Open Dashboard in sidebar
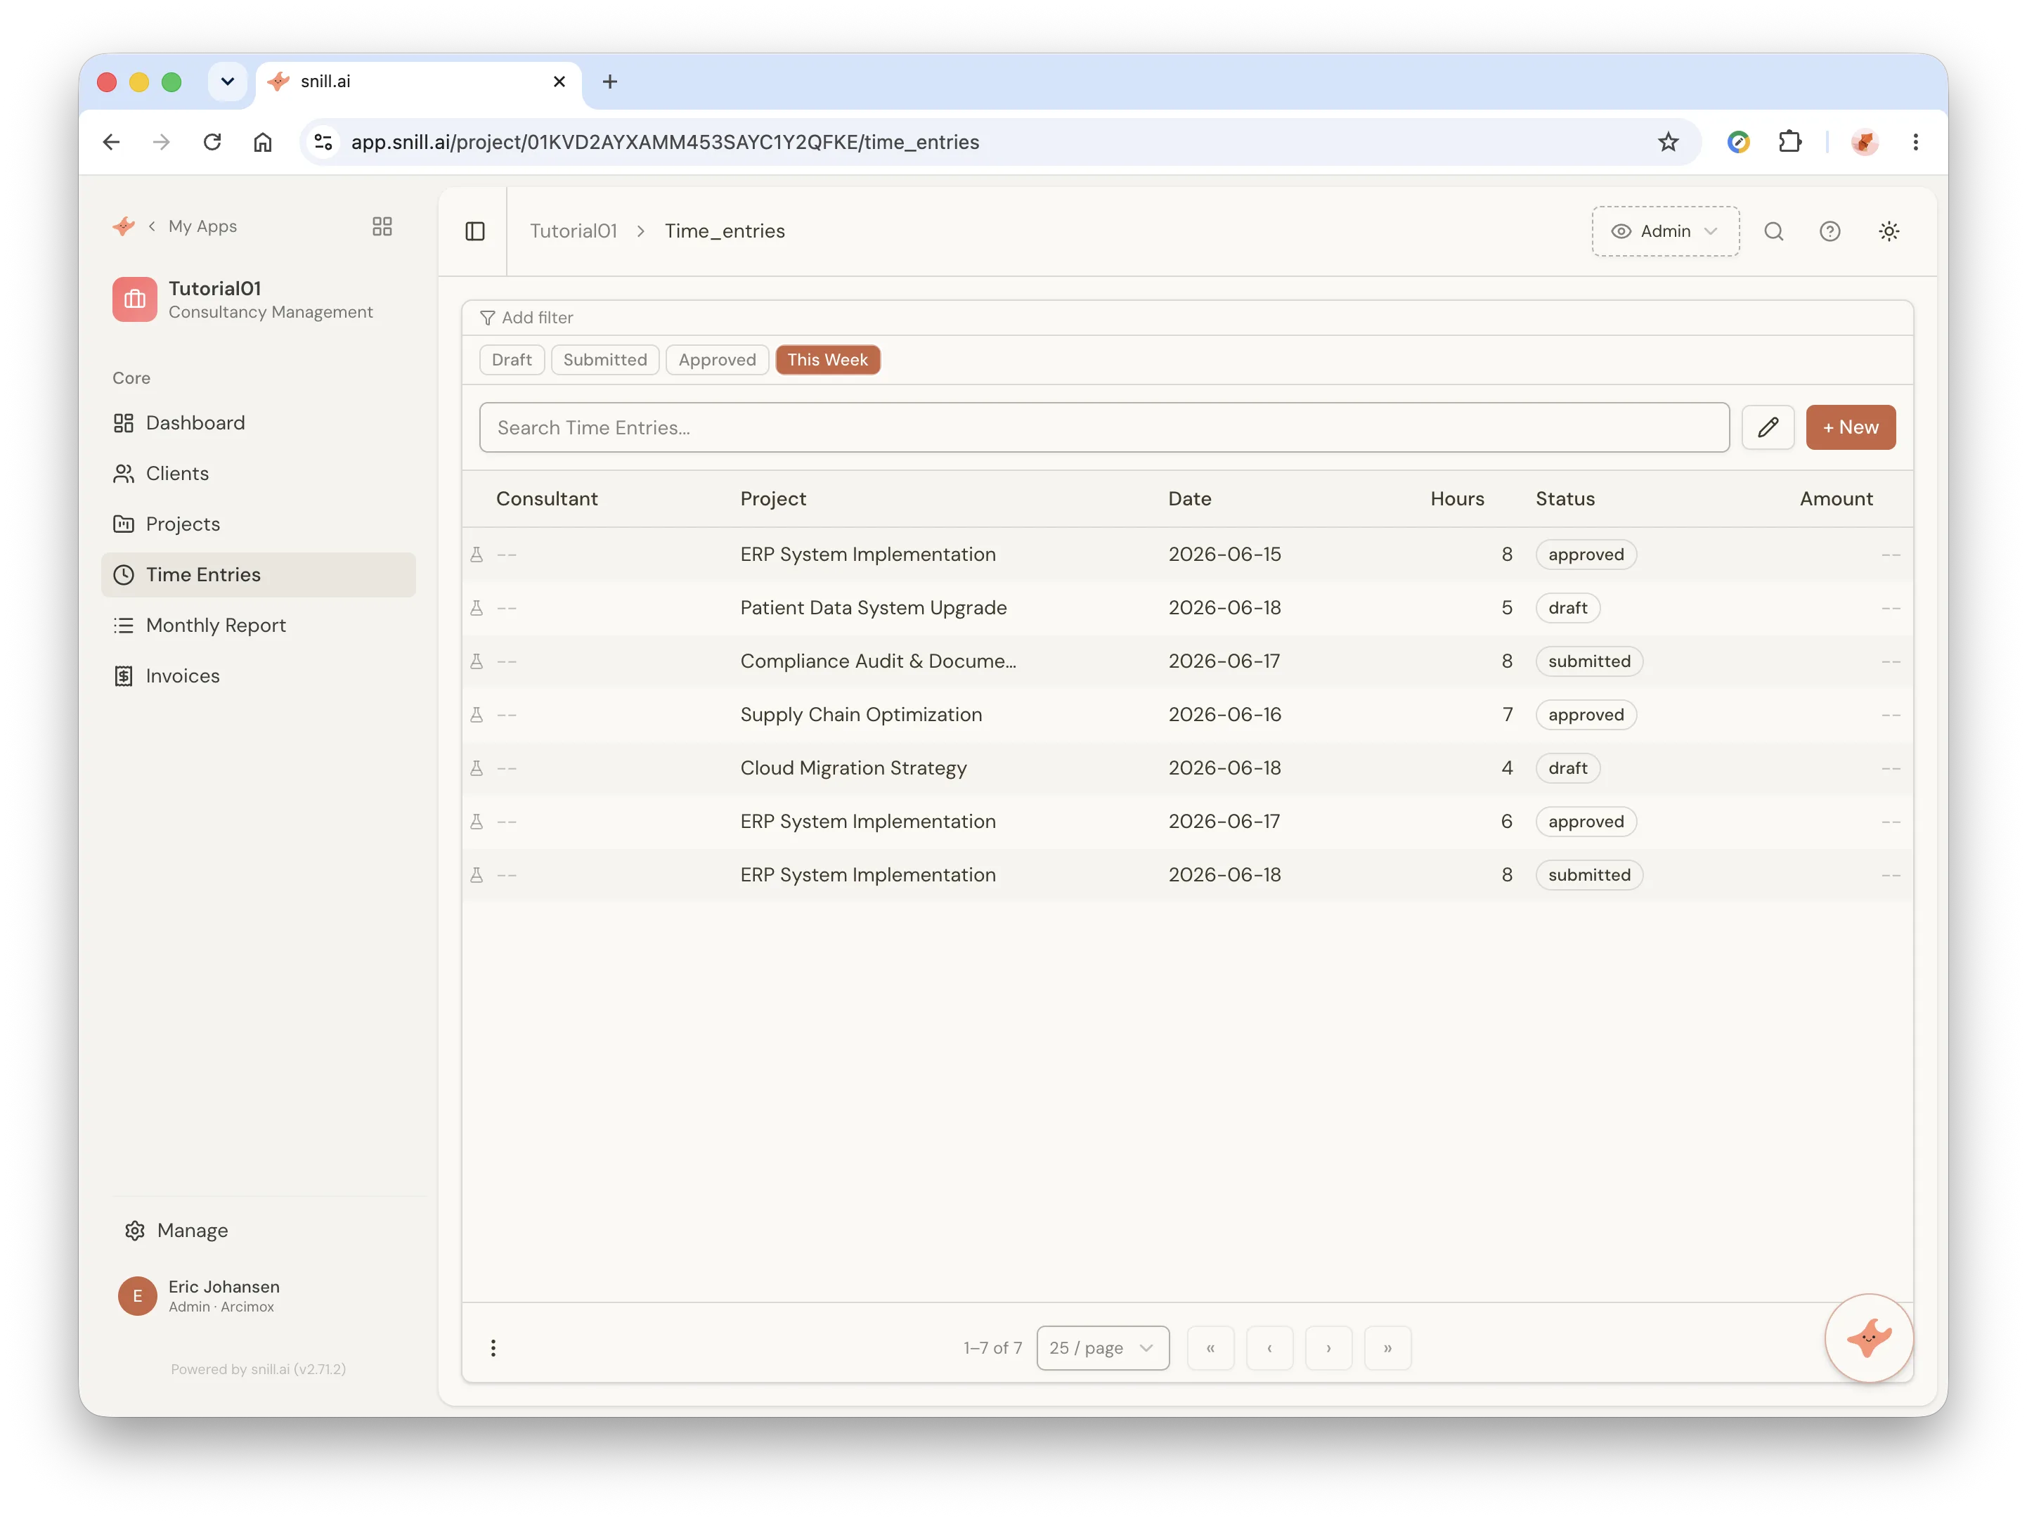 tap(259, 422)
